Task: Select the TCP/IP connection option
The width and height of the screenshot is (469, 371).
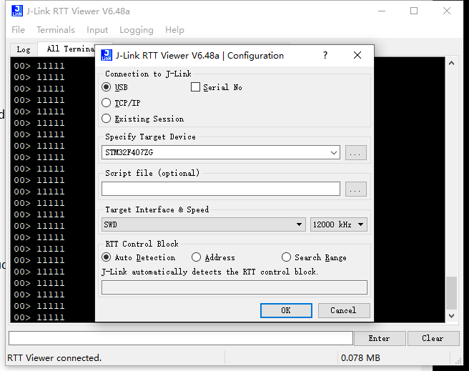Action: (x=121, y=103)
